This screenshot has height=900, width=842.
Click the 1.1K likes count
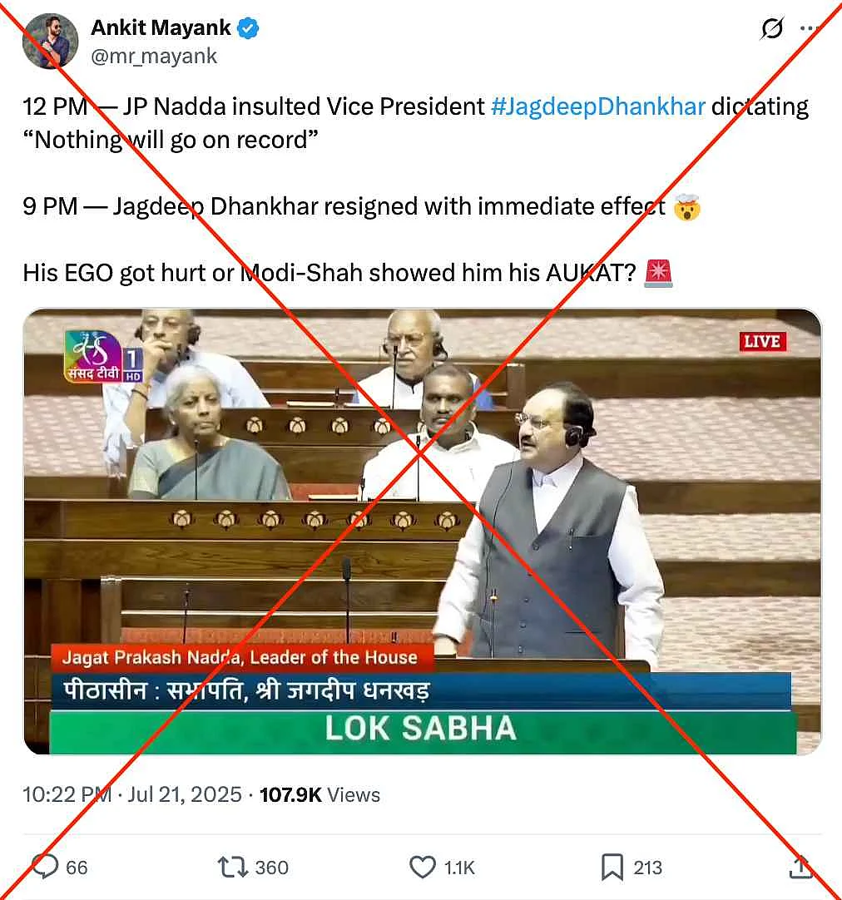tap(460, 868)
